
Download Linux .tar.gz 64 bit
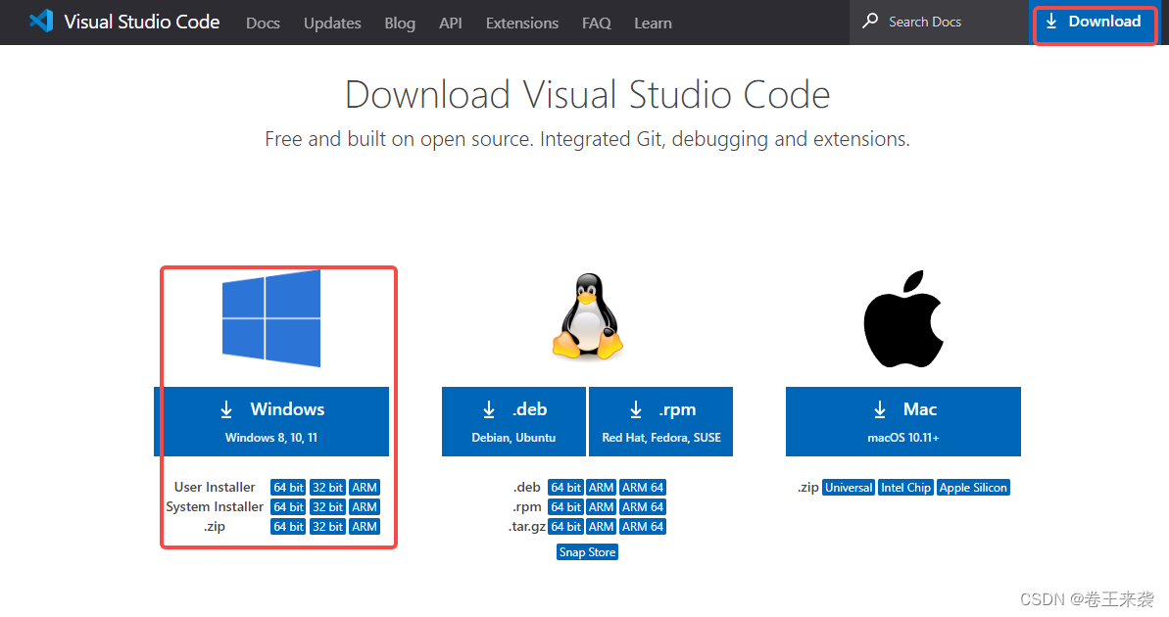click(565, 526)
